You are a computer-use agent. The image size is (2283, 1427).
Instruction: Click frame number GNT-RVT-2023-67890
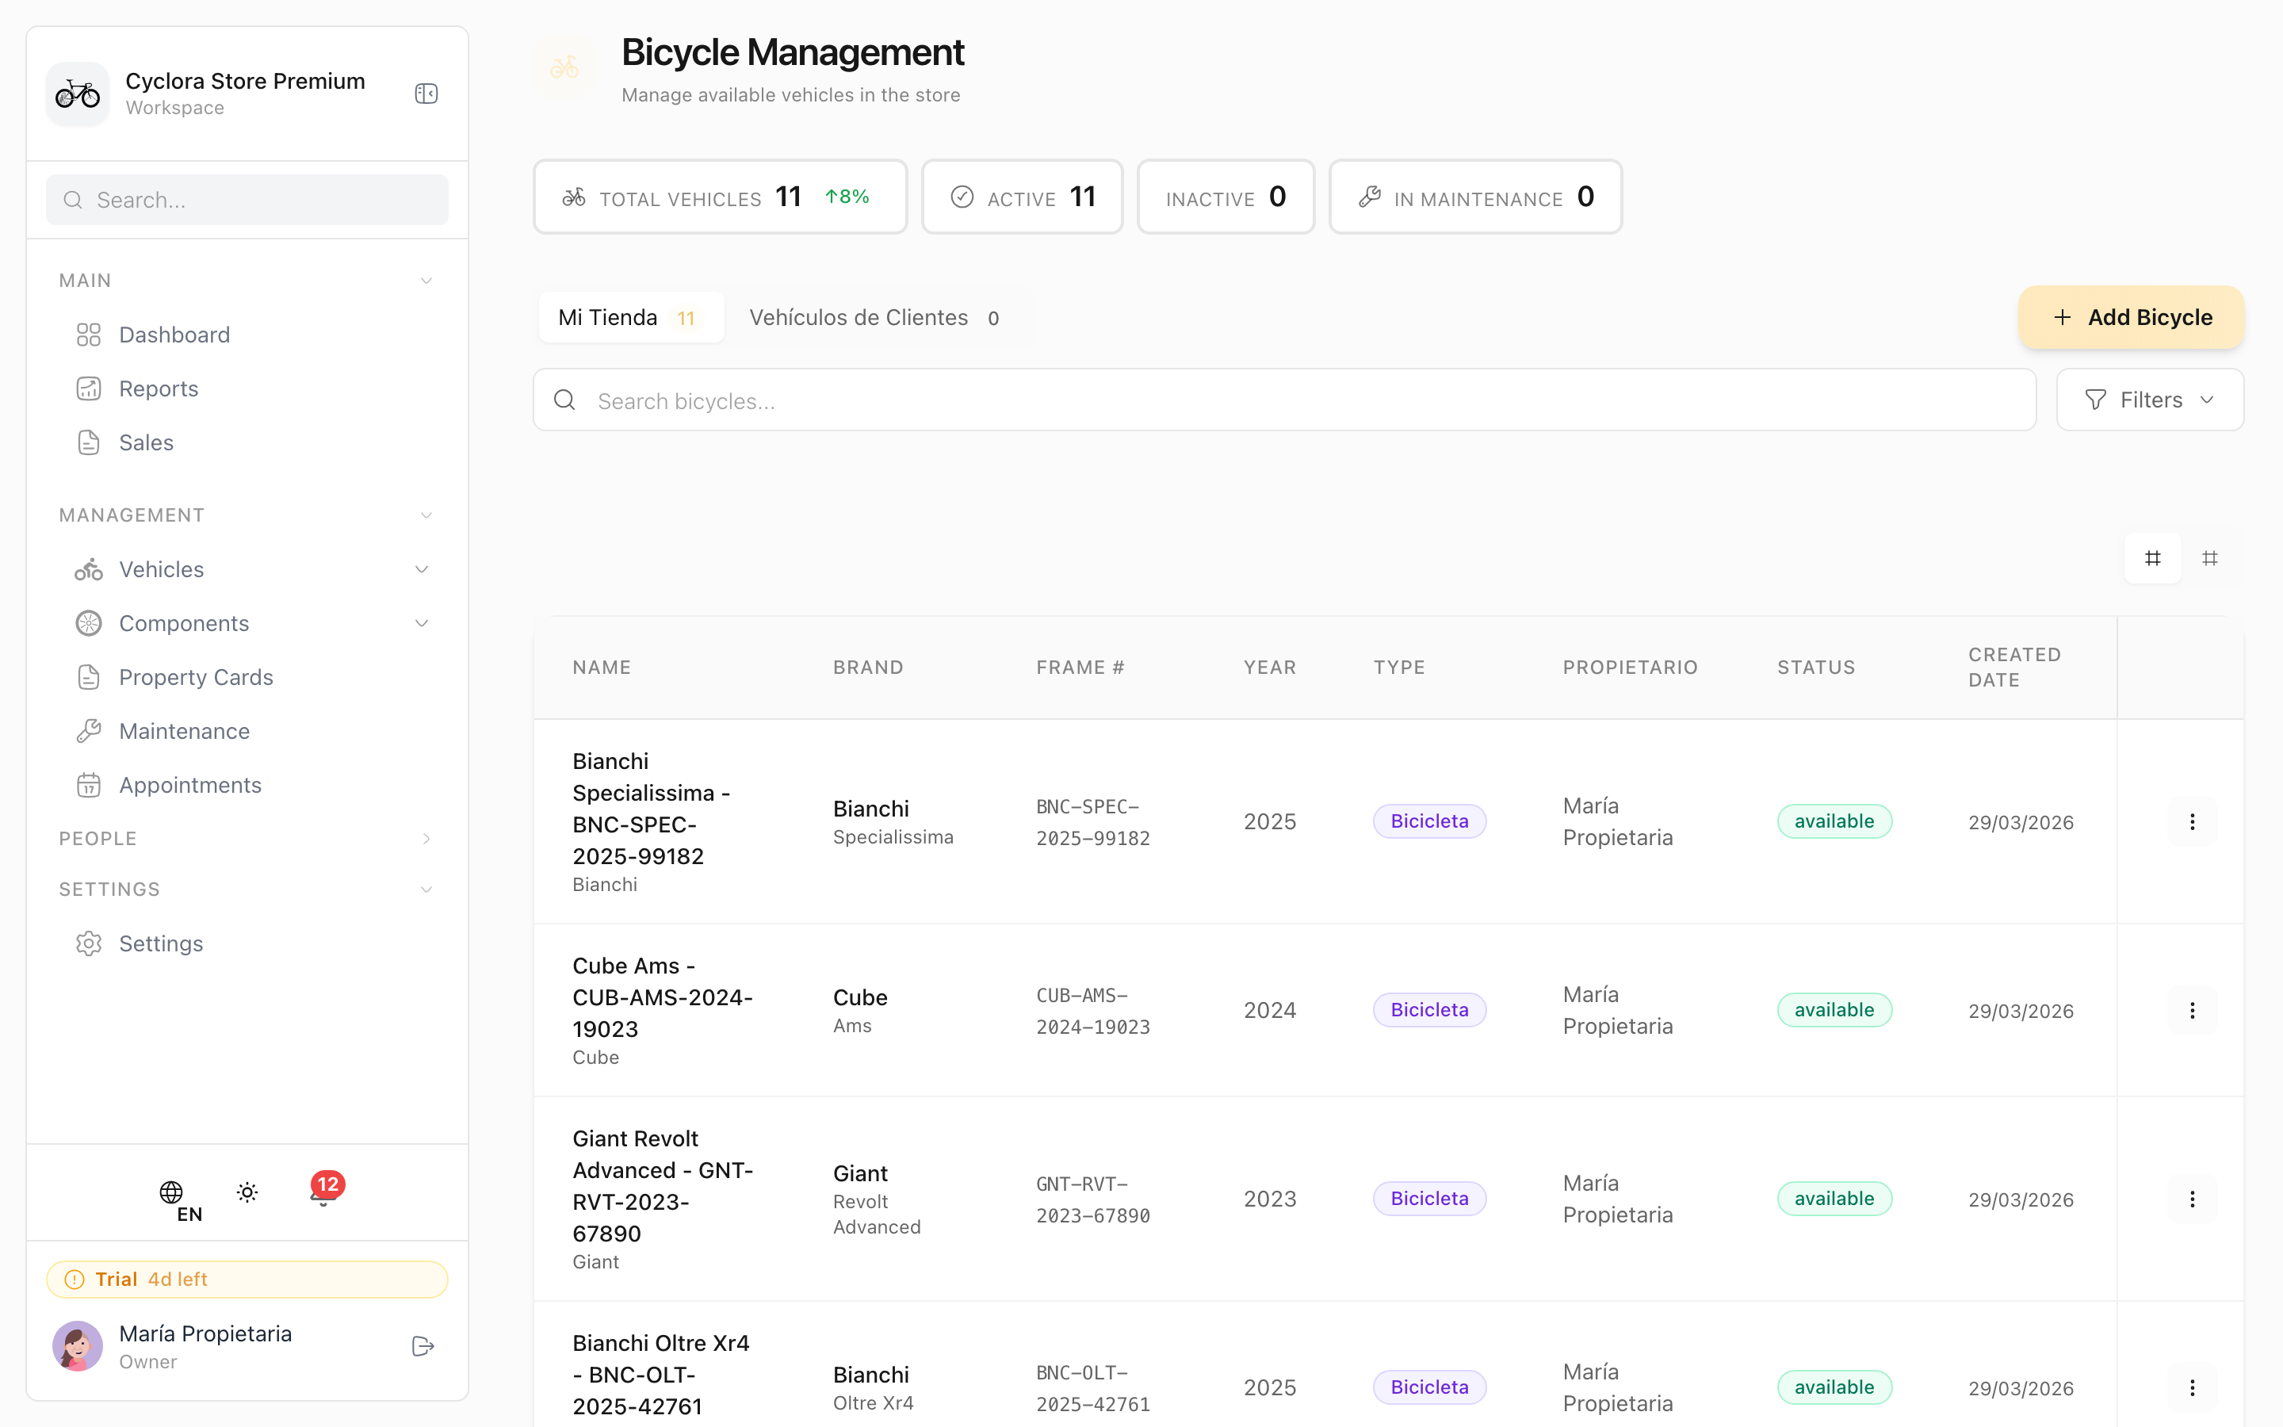click(x=1093, y=1199)
